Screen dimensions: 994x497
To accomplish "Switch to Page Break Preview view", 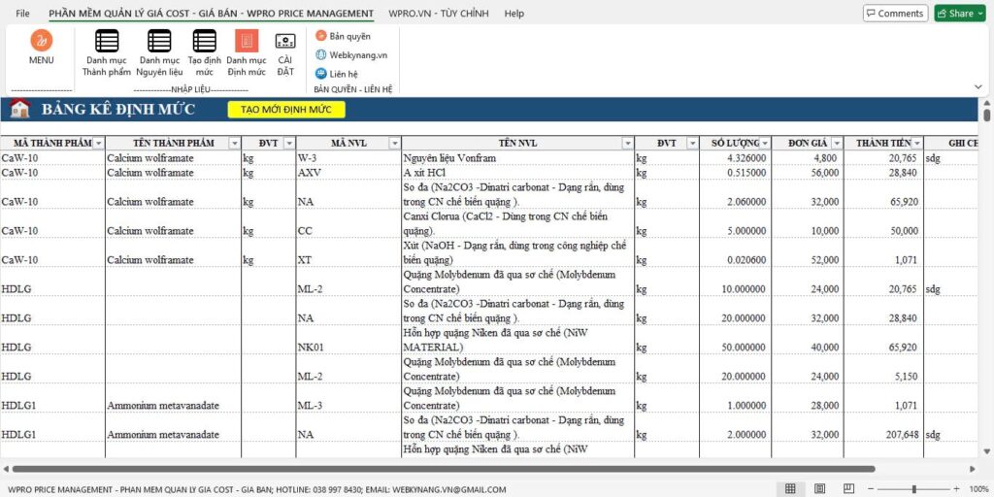I will pos(849,488).
